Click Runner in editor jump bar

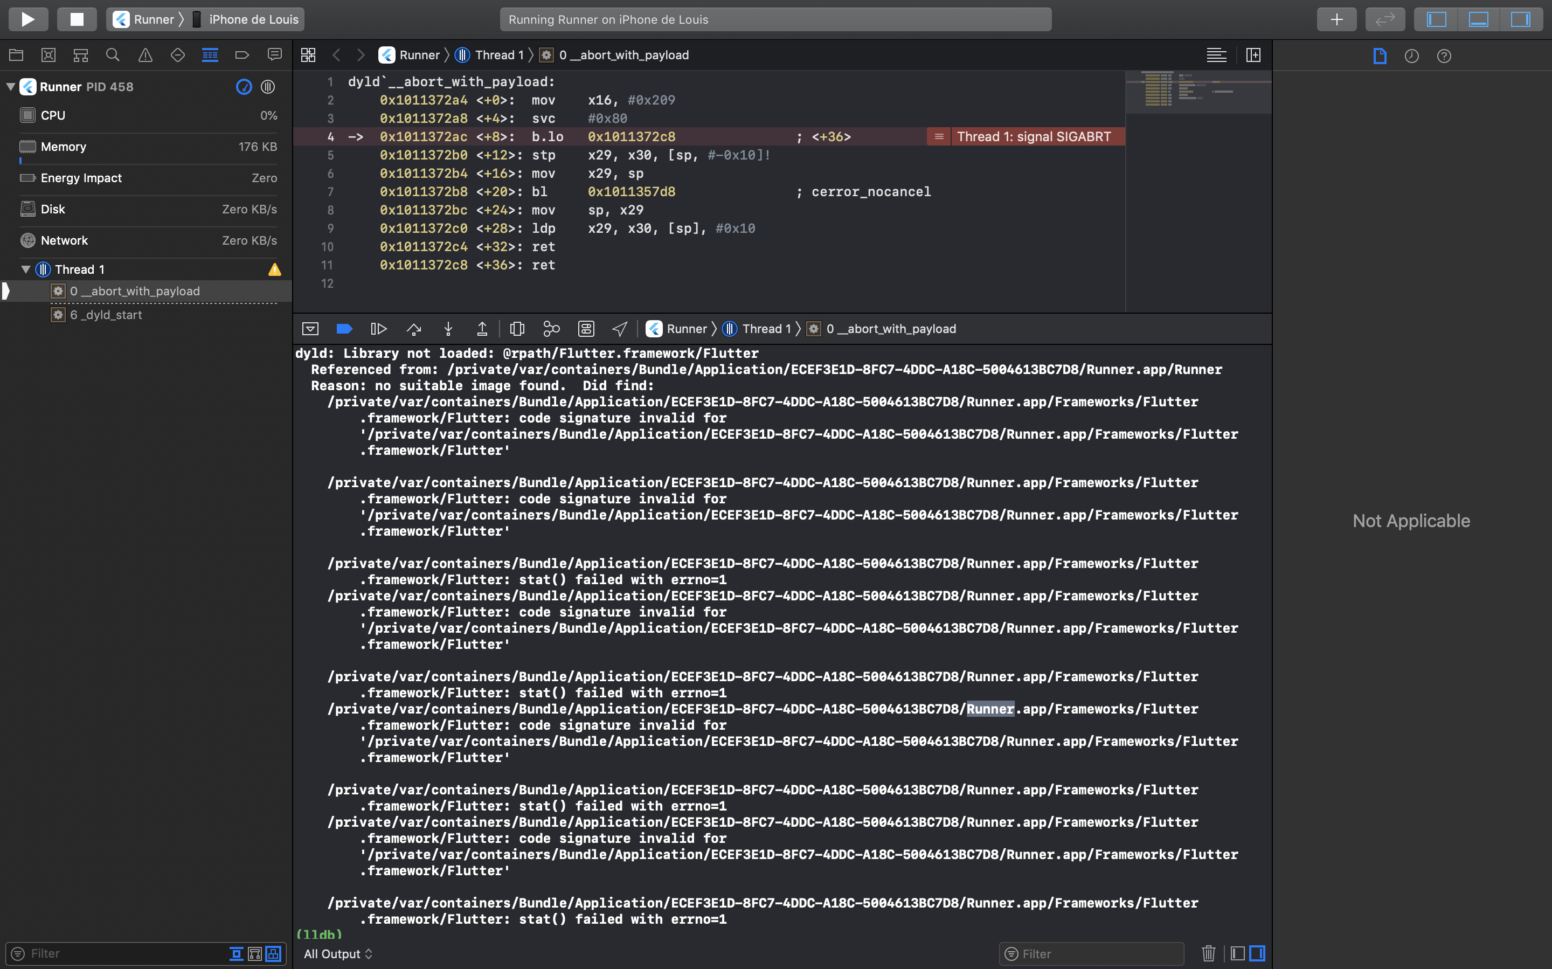pos(410,55)
